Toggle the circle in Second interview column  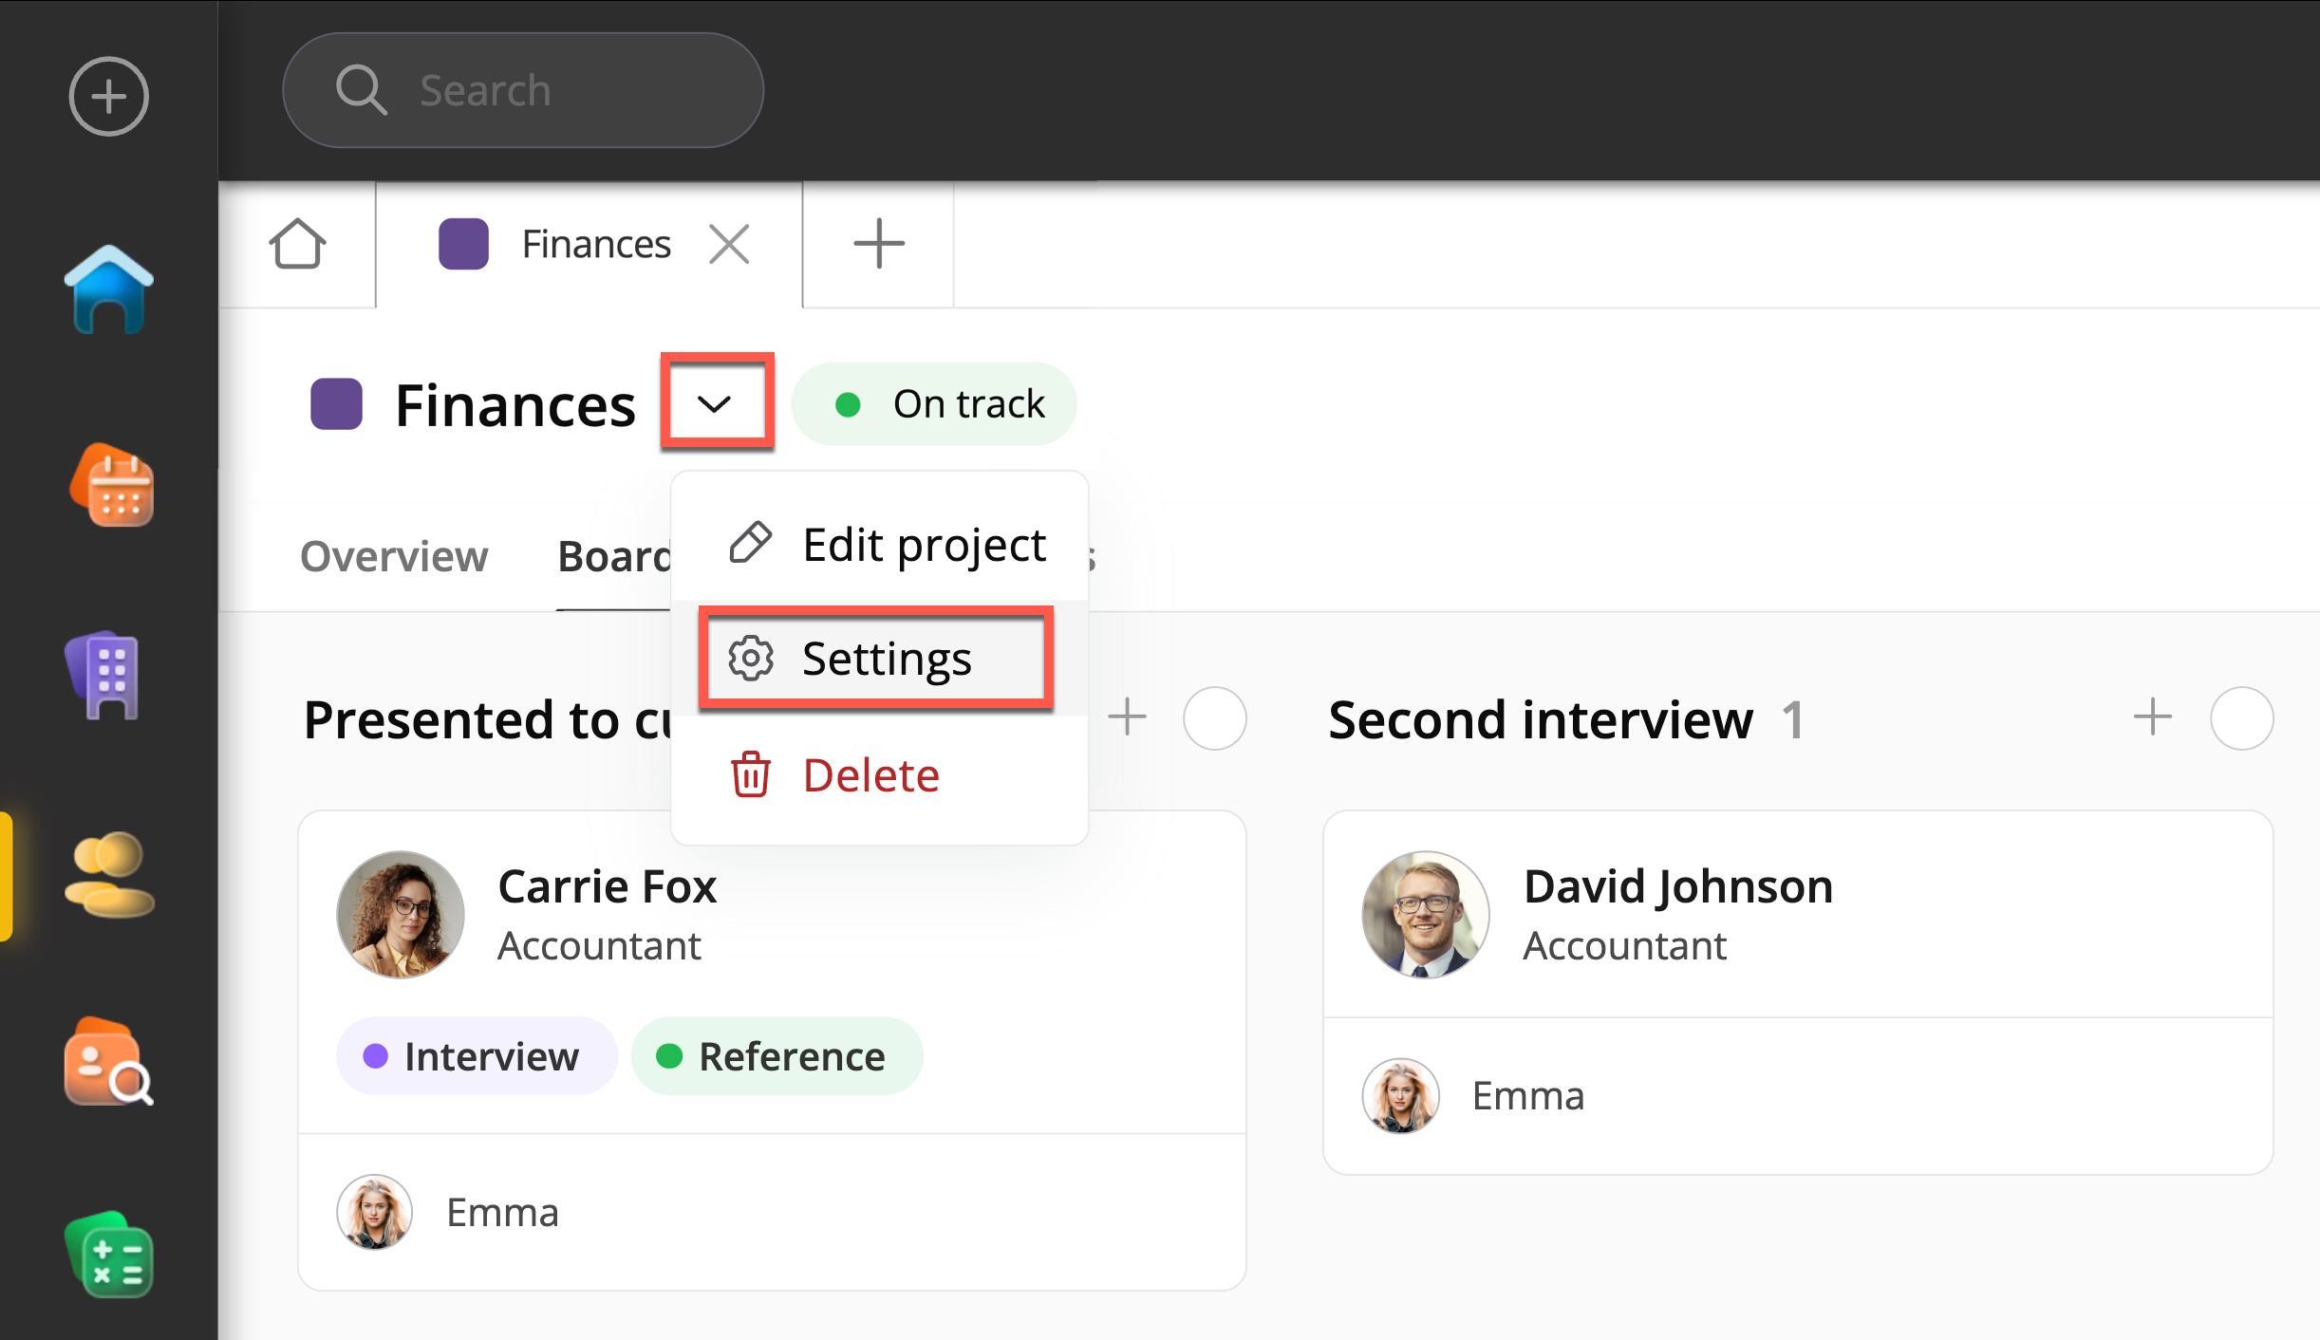pos(2240,718)
